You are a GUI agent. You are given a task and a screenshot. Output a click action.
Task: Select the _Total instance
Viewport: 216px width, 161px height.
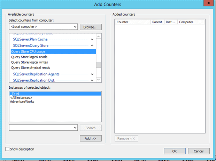55,94
